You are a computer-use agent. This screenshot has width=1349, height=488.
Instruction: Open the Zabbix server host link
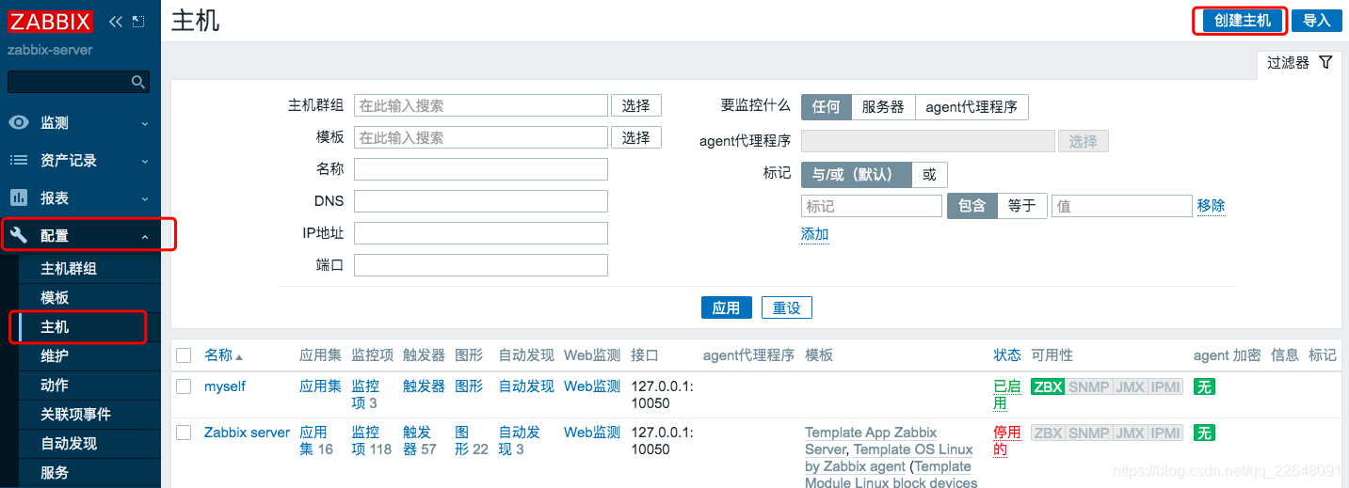(x=248, y=433)
